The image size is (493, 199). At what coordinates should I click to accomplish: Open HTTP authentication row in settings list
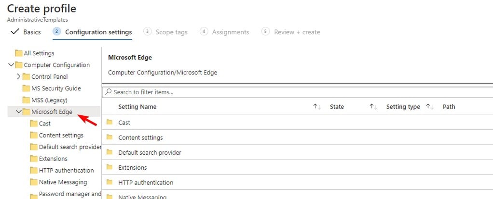pos(298,182)
